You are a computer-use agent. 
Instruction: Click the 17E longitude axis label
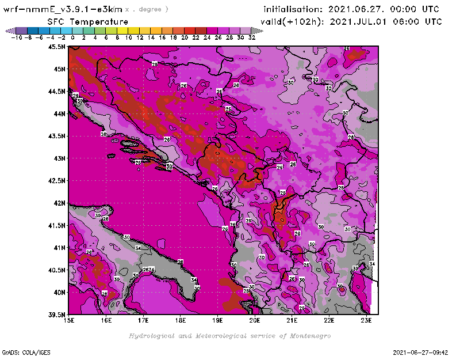point(143,320)
